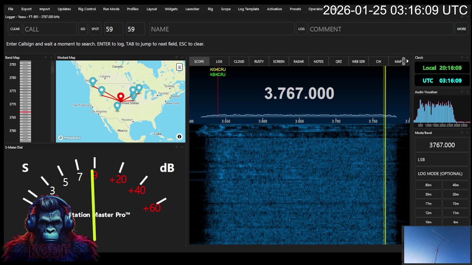This screenshot has height=265, width=472.
Task: Open the Rig Control menu
Action: [x=87, y=9]
